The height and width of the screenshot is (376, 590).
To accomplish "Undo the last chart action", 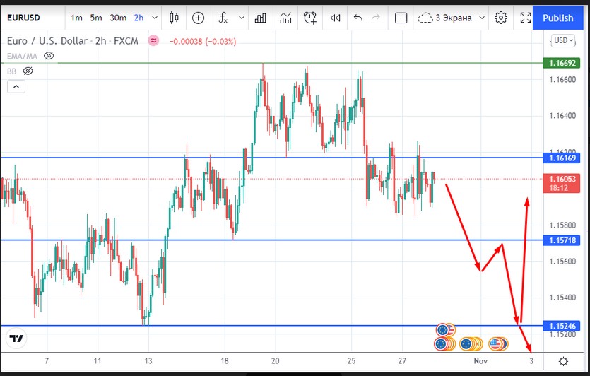I will coord(358,18).
